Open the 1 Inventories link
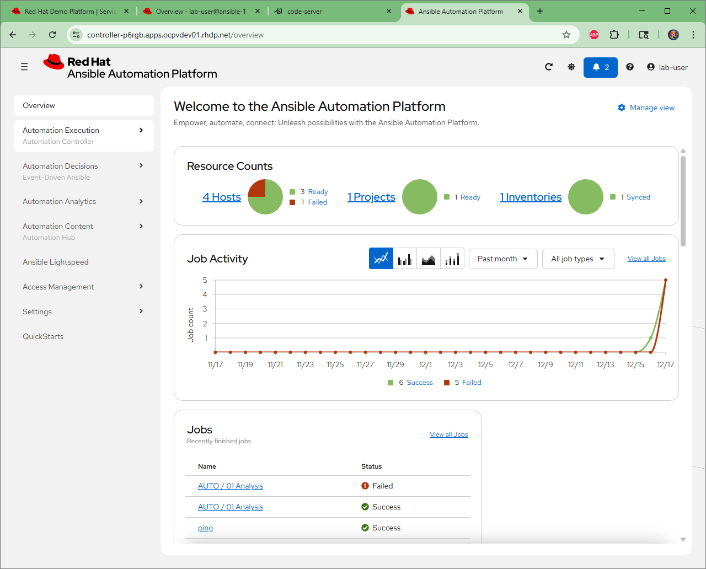Viewport: 706px width, 569px height. (531, 197)
